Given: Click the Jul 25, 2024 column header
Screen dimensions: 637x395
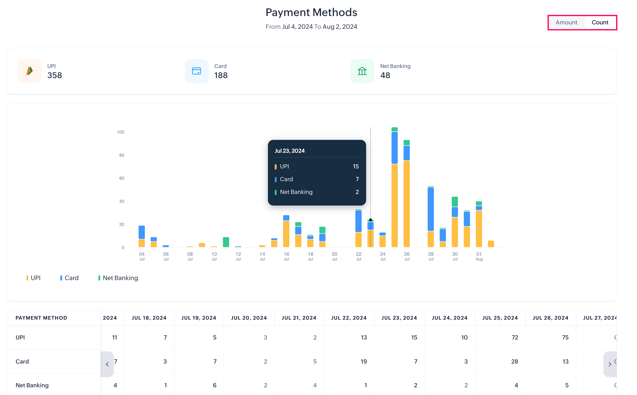Looking at the screenshot, I should click(500, 318).
